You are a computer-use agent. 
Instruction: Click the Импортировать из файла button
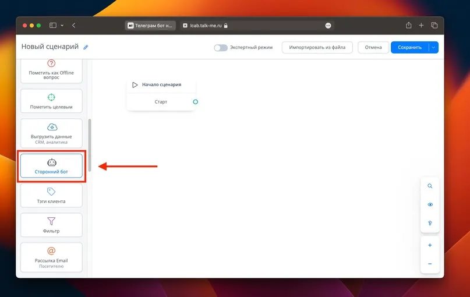[x=317, y=47]
